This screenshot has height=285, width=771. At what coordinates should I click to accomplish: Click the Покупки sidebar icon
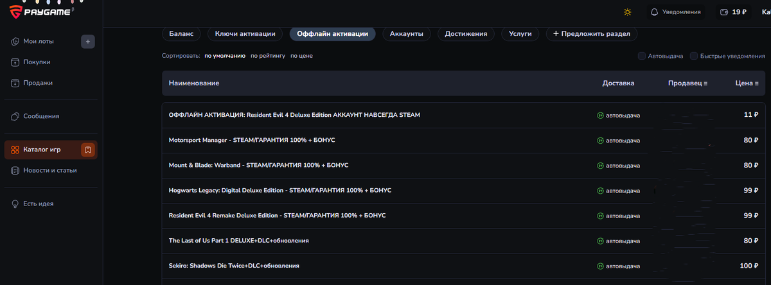15,62
